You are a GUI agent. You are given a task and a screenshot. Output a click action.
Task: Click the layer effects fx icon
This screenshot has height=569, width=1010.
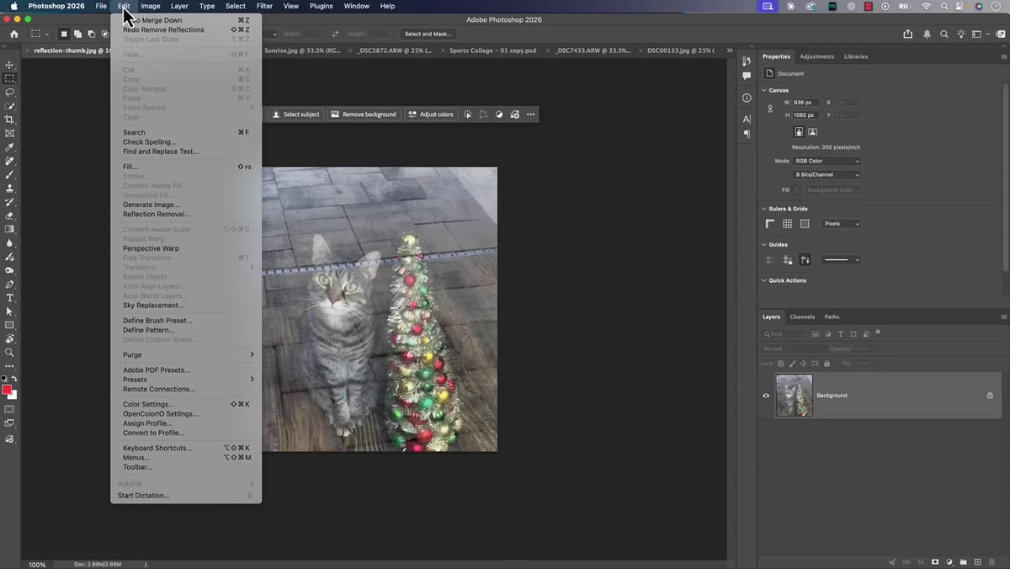point(921,561)
